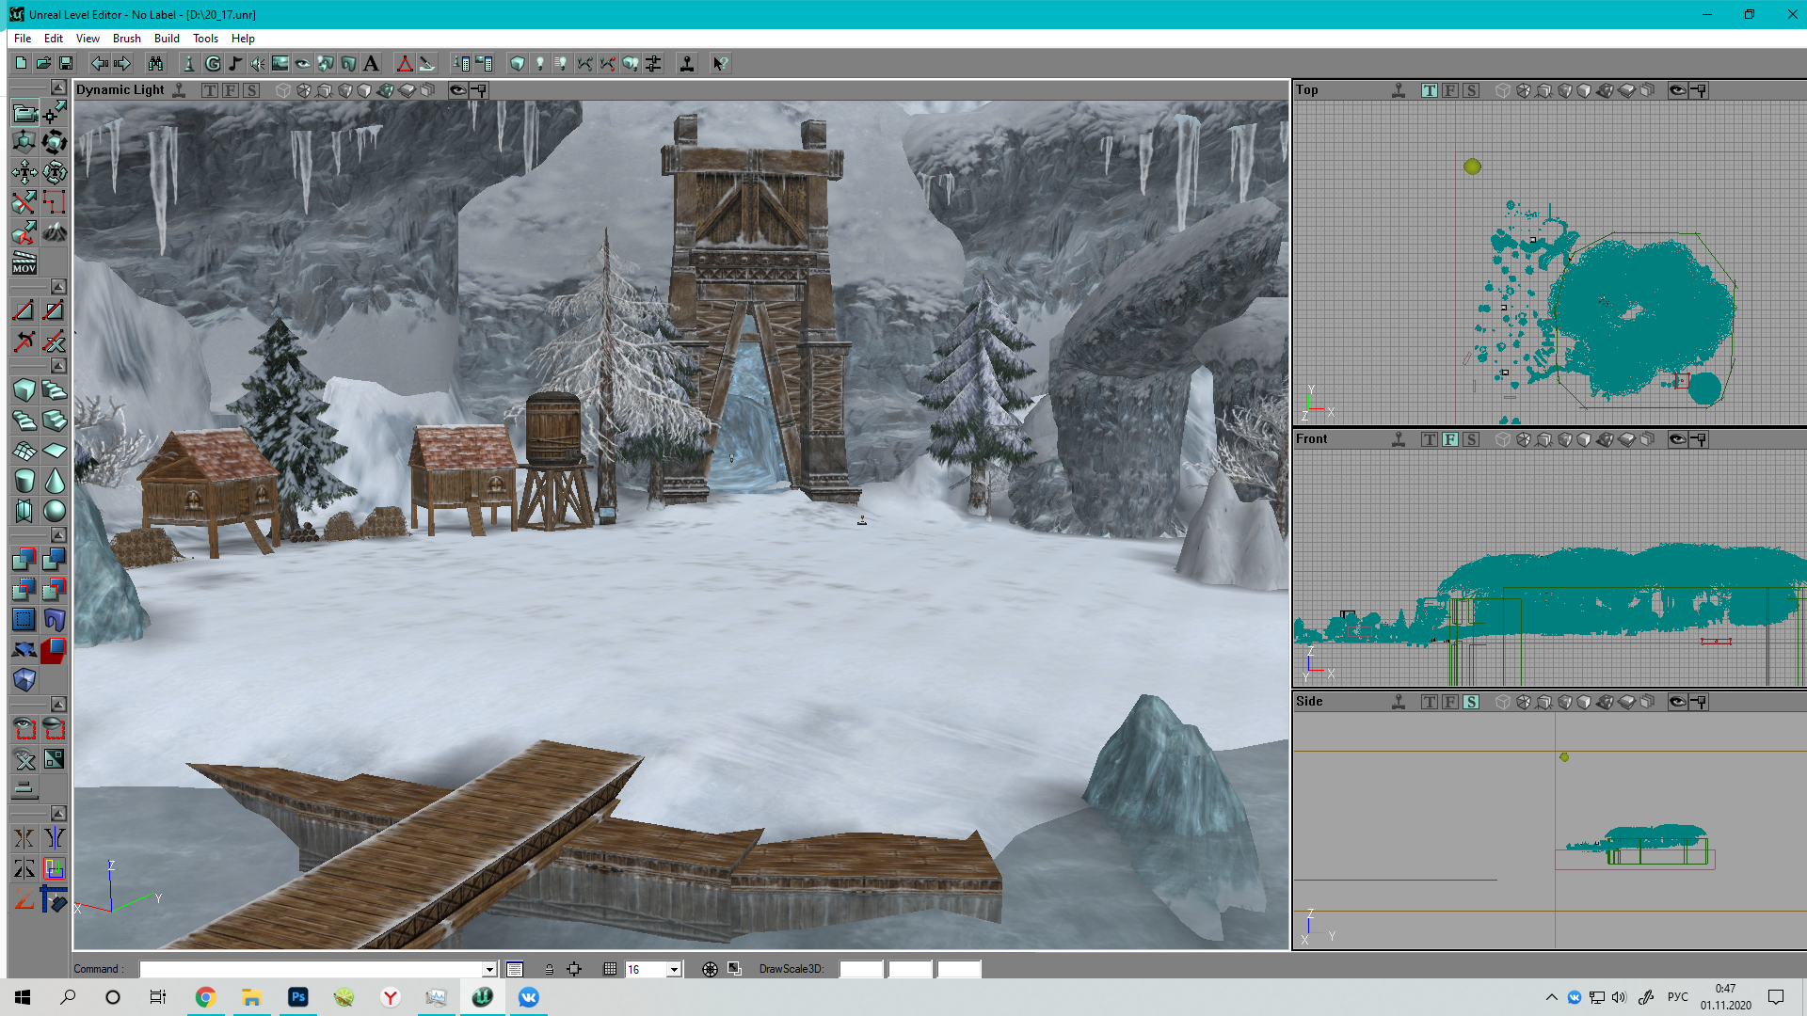Click the Command input field

coord(311,969)
